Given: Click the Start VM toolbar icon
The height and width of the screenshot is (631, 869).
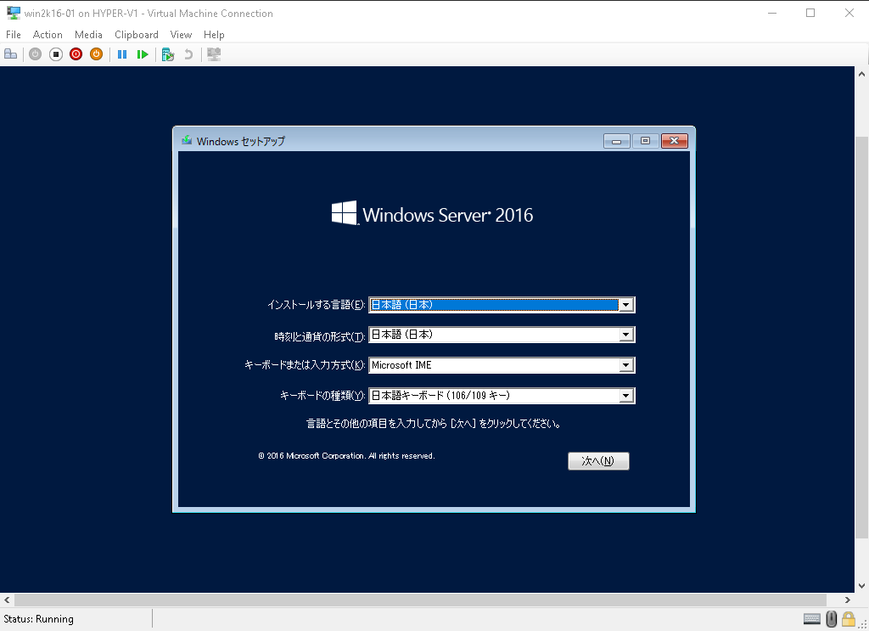Looking at the screenshot, I should [x=35, y=54].
